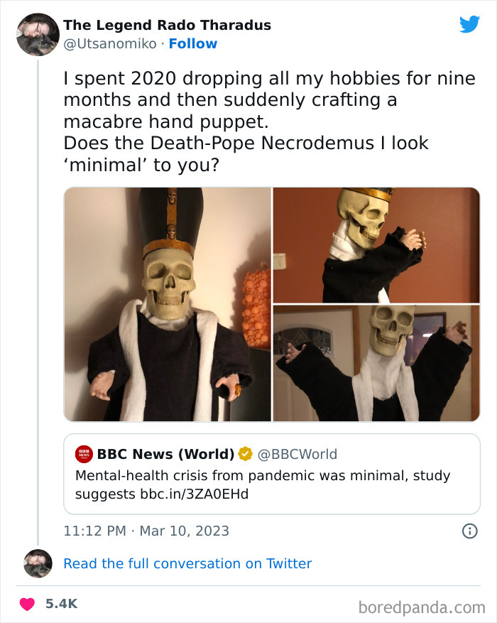The width and height of the screenshot is (497, 623).
Task: Follow the @Utsanomiko account
Action: (x=193, y=44)
